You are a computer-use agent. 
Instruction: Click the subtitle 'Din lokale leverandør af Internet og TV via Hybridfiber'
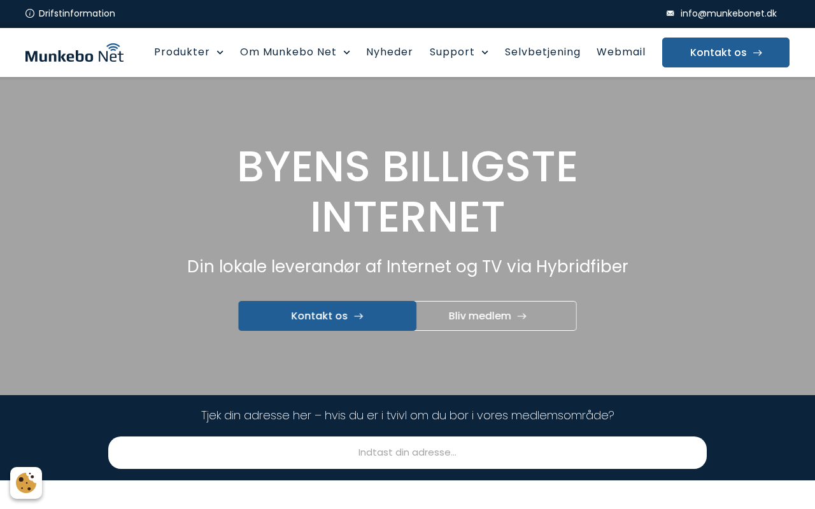click(407, 267)
